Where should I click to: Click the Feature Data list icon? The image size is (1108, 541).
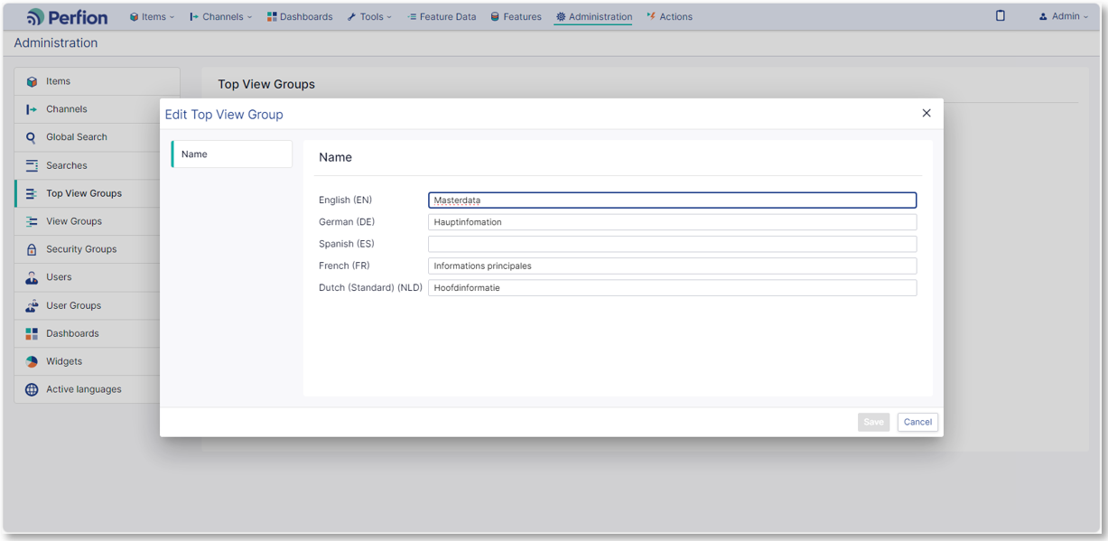coord(412,17)
